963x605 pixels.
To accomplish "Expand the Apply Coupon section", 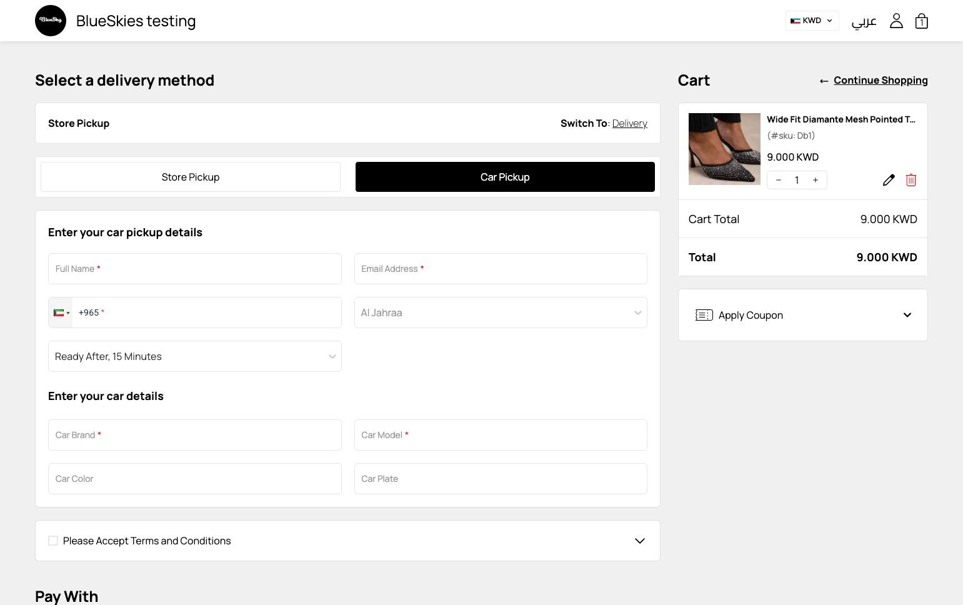I will 907,315.
